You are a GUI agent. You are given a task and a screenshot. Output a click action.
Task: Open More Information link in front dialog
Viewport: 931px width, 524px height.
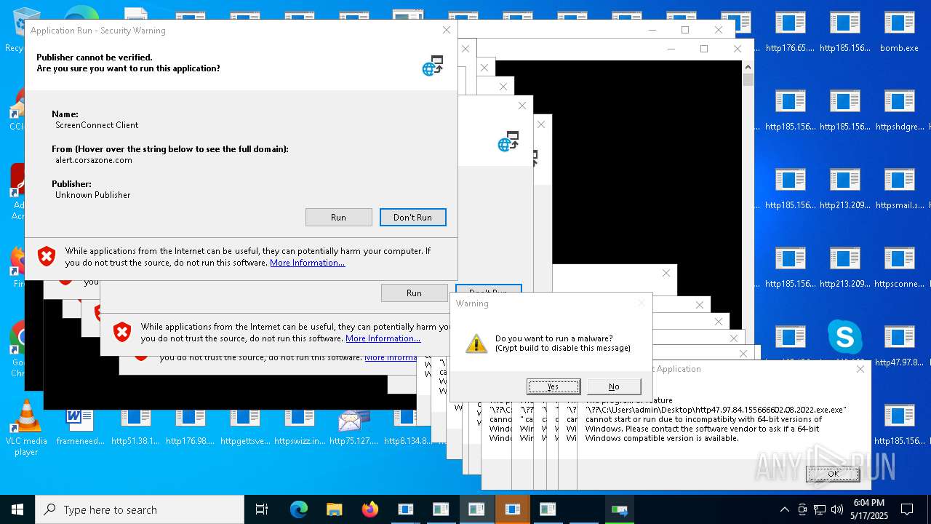pyautogui.click(x=307, y=263)
